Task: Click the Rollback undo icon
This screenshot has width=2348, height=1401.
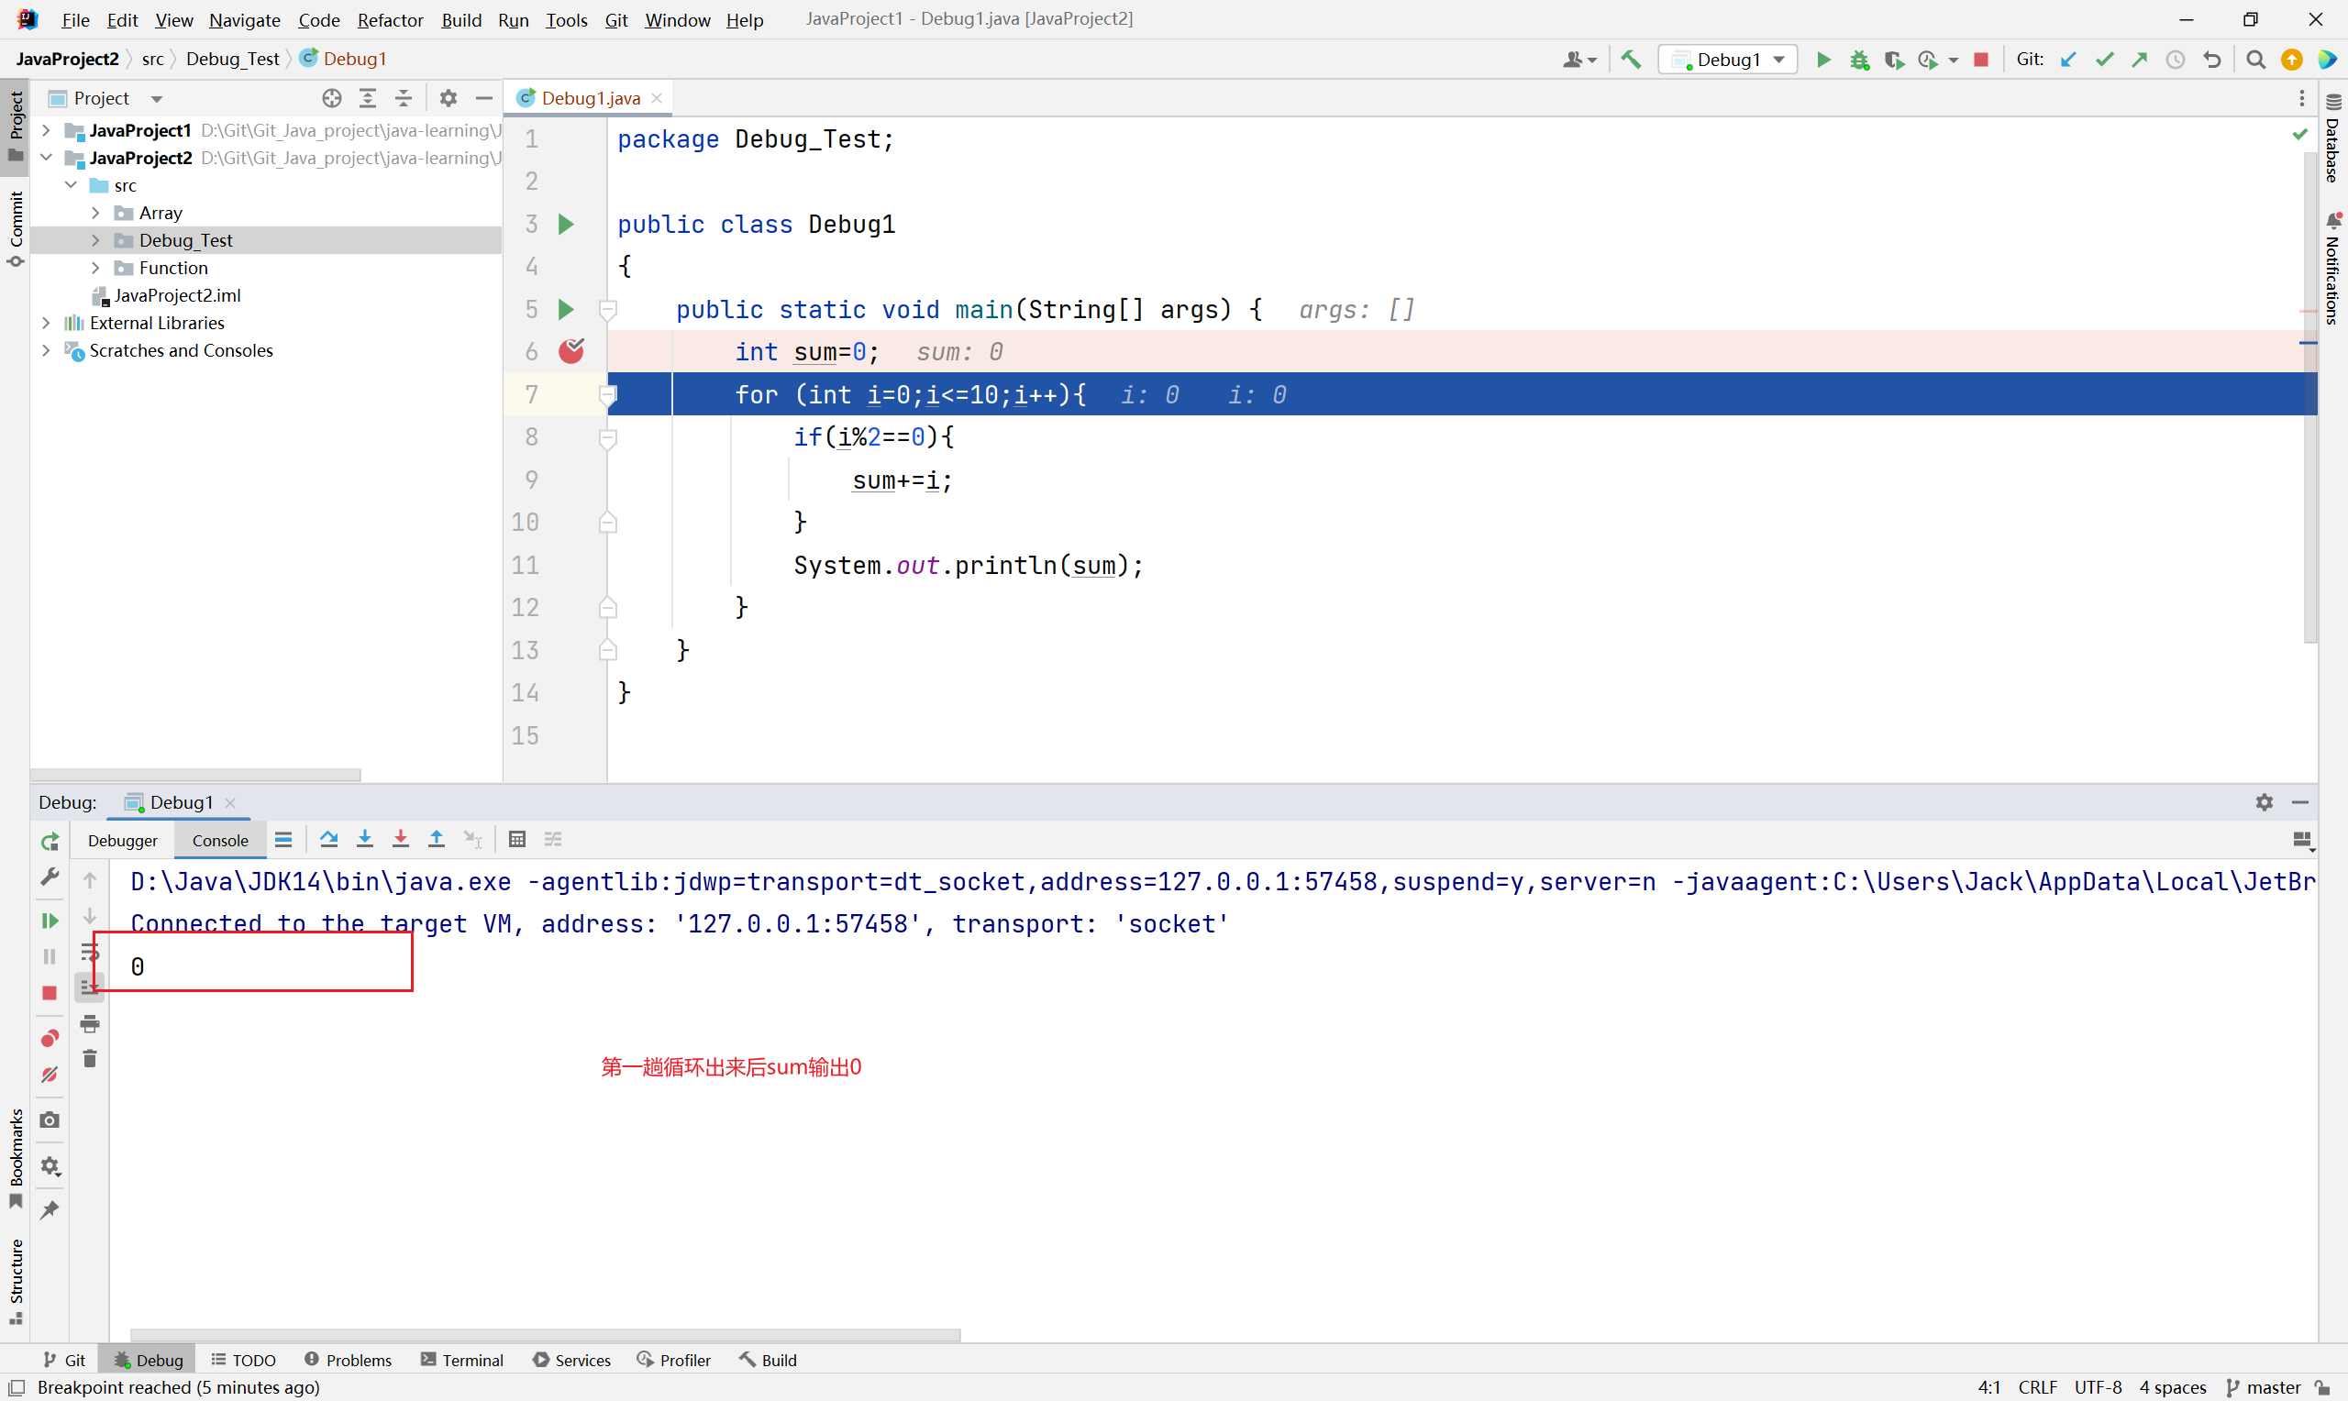Action: (2211, 60)
